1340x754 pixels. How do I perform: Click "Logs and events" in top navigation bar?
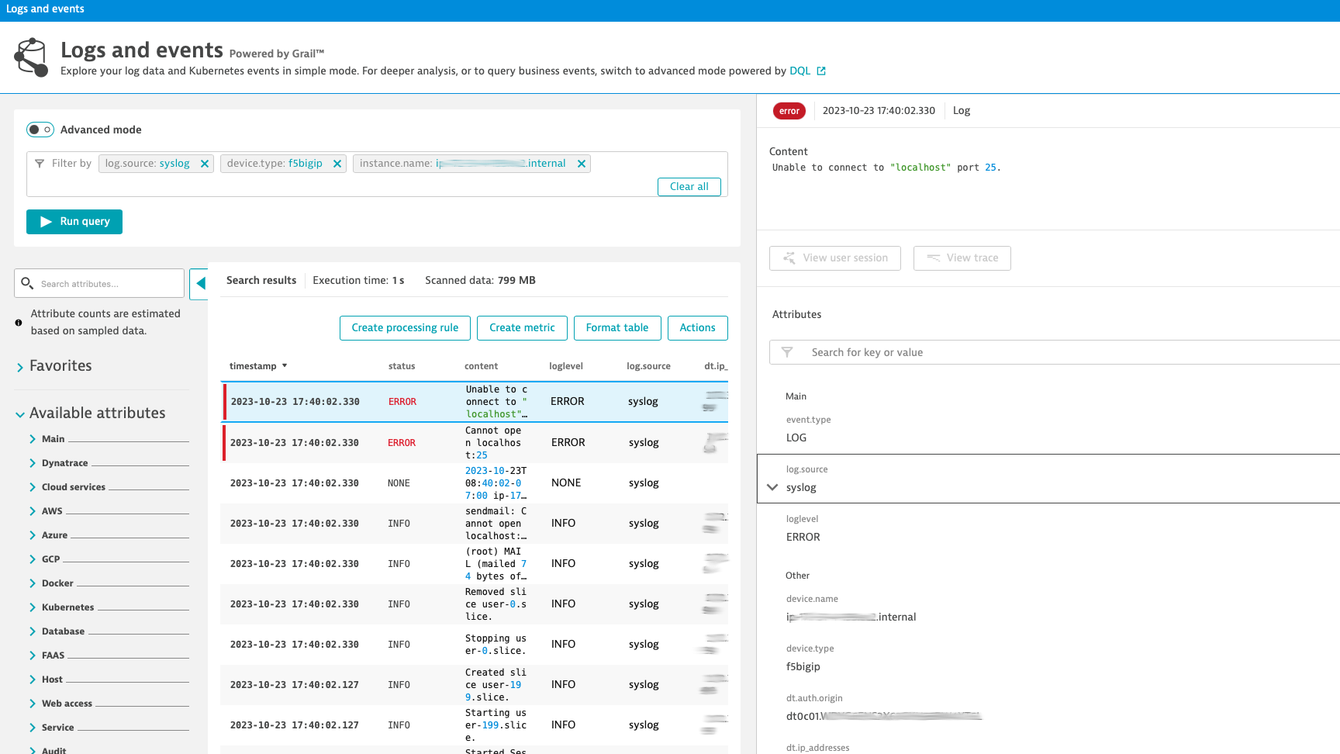pos(44,9)
